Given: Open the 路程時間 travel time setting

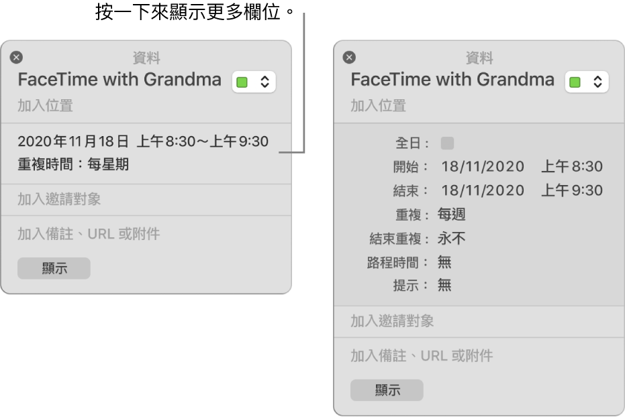Looking at the screenshot, I should point(446,261).
